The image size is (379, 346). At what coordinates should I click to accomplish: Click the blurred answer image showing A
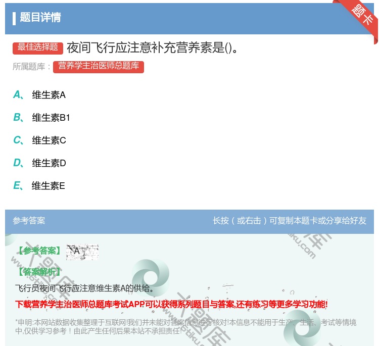tap(82, 252)
